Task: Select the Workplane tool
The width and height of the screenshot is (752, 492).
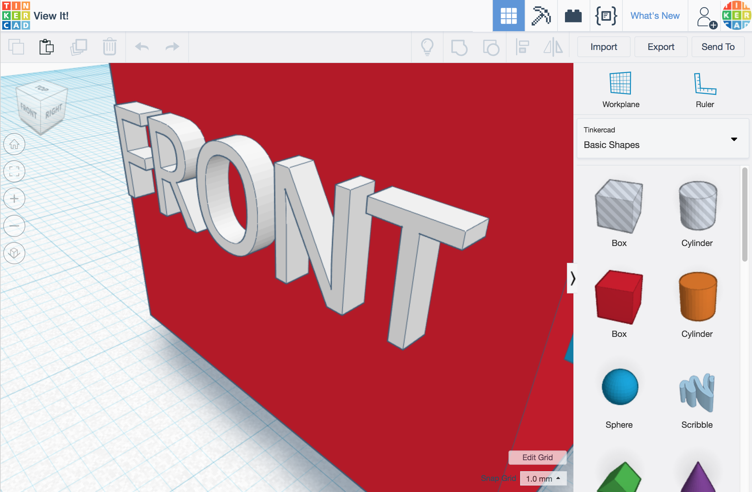Action: coord(620,90)
